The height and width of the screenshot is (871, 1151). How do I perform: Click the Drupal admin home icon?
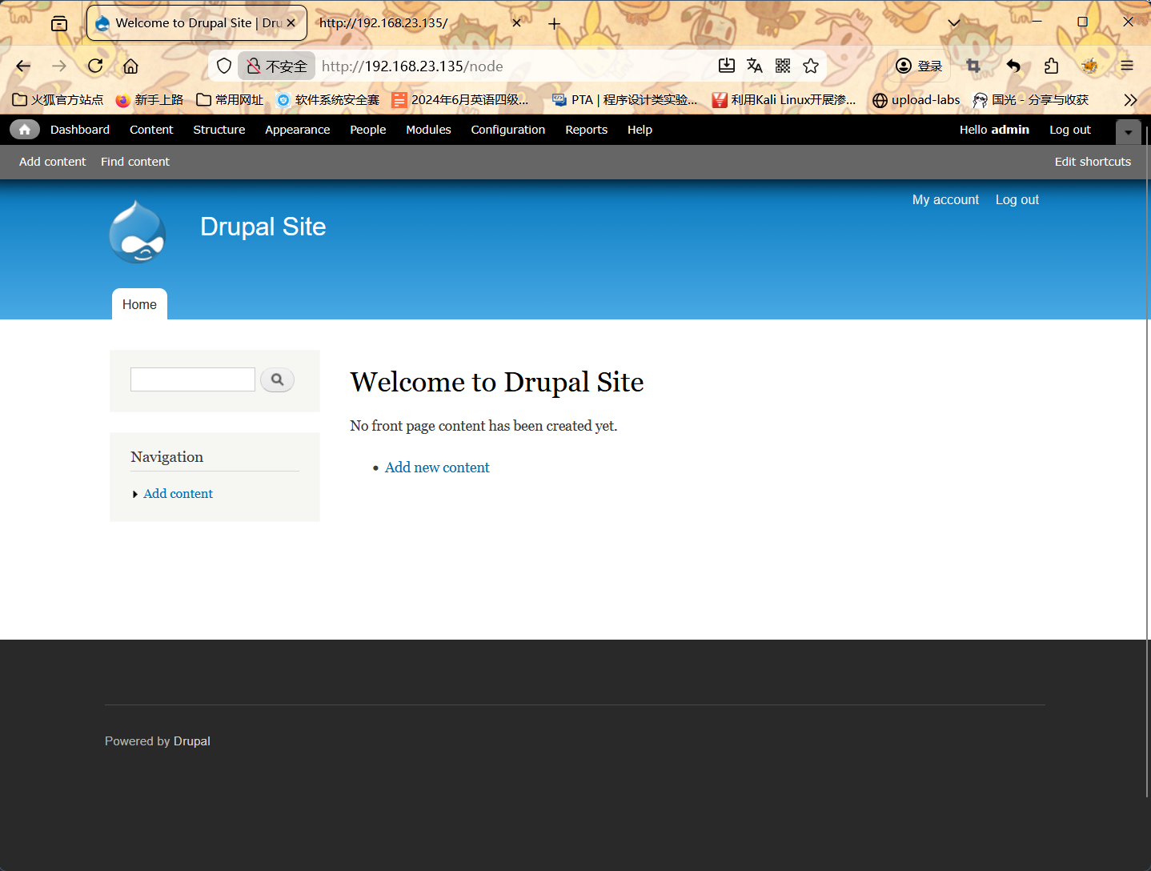25,130
